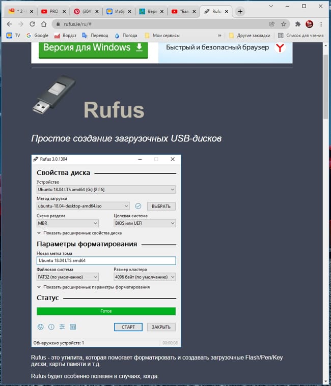Image resolution: width=331 pixels, height=386 pixels.
Task: Click the ISO checksum checkmark icon
Action: pos(139,206)
